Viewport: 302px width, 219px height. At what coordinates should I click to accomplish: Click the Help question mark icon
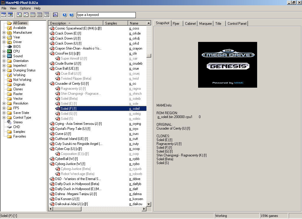point(71,15)
